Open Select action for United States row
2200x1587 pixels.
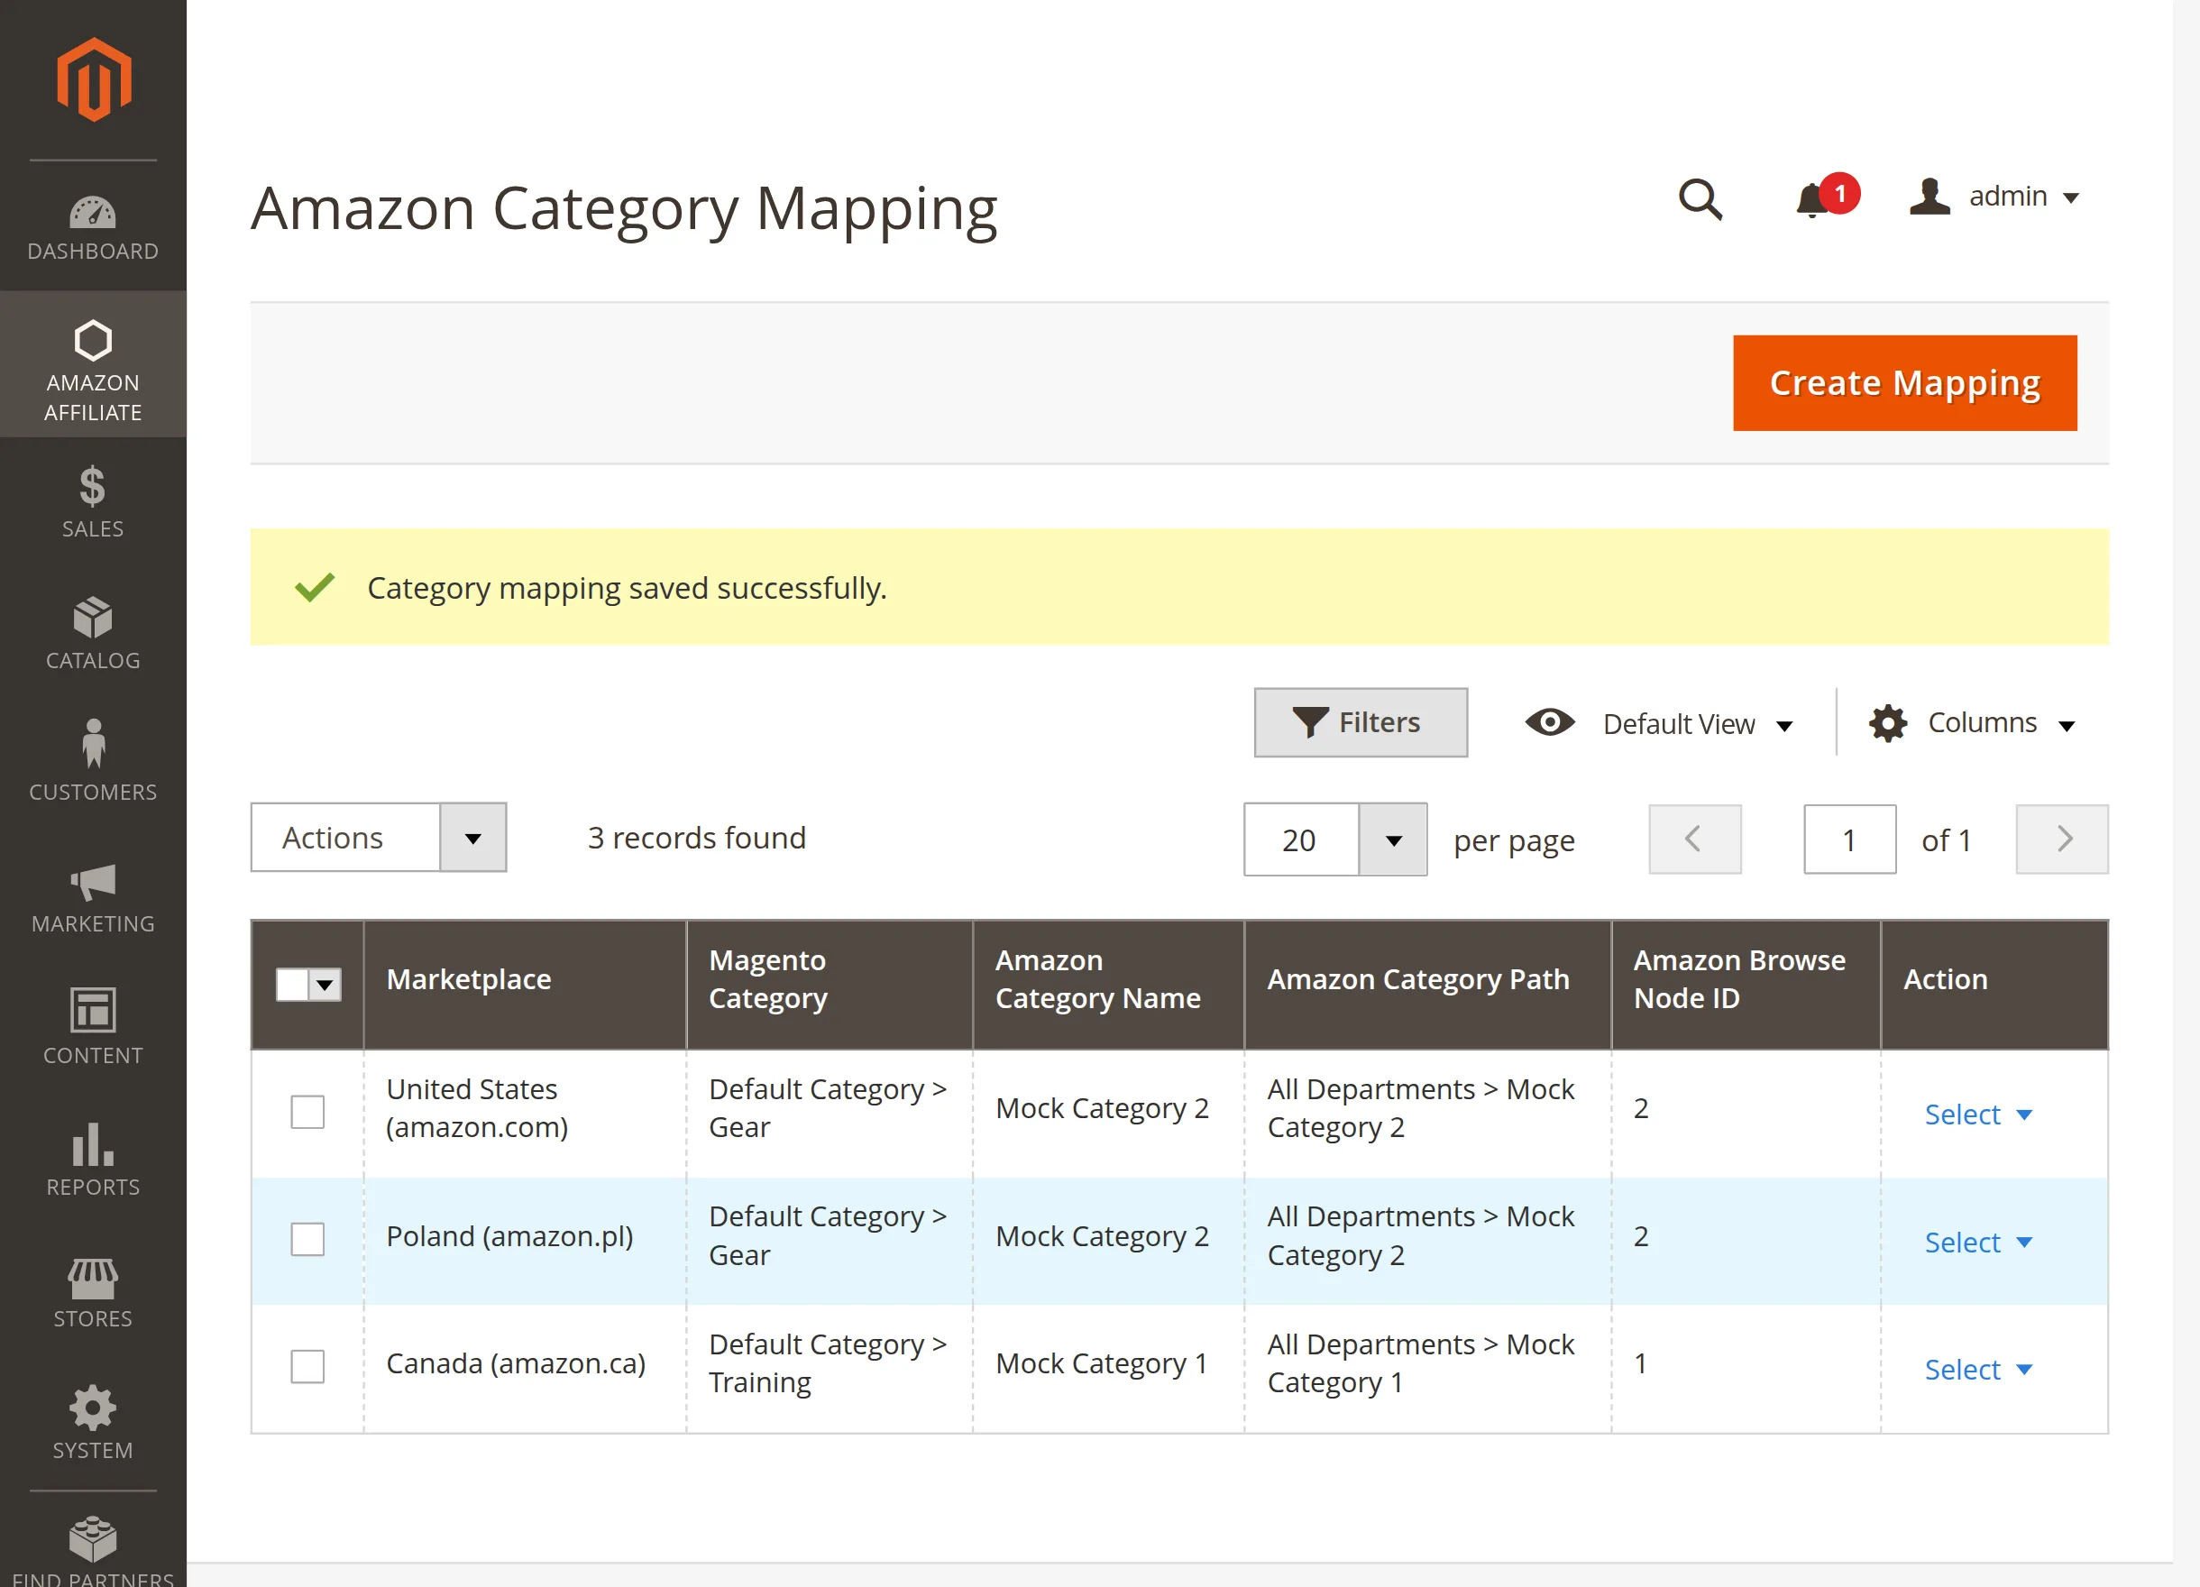point(1978,1115)
